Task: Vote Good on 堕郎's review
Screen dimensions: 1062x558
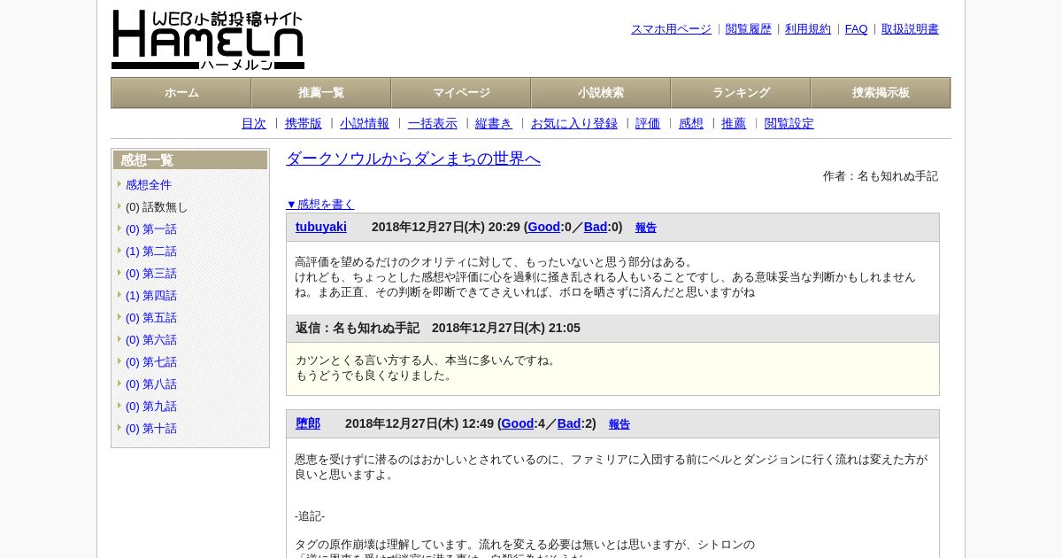Action: coord(517,424)
